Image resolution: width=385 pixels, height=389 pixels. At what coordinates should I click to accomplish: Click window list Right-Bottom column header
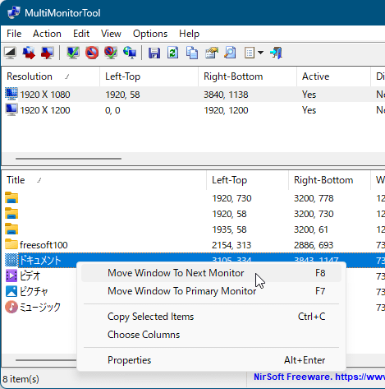[x=329, y=180]
